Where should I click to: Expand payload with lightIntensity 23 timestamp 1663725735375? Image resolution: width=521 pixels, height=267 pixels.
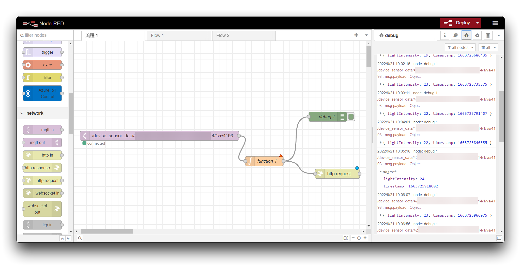[380, 84]
